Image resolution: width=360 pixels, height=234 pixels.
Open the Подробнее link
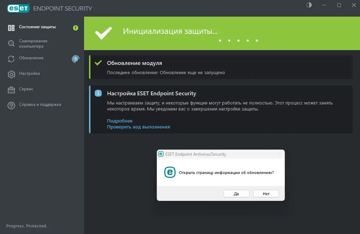tap(119, 121)
